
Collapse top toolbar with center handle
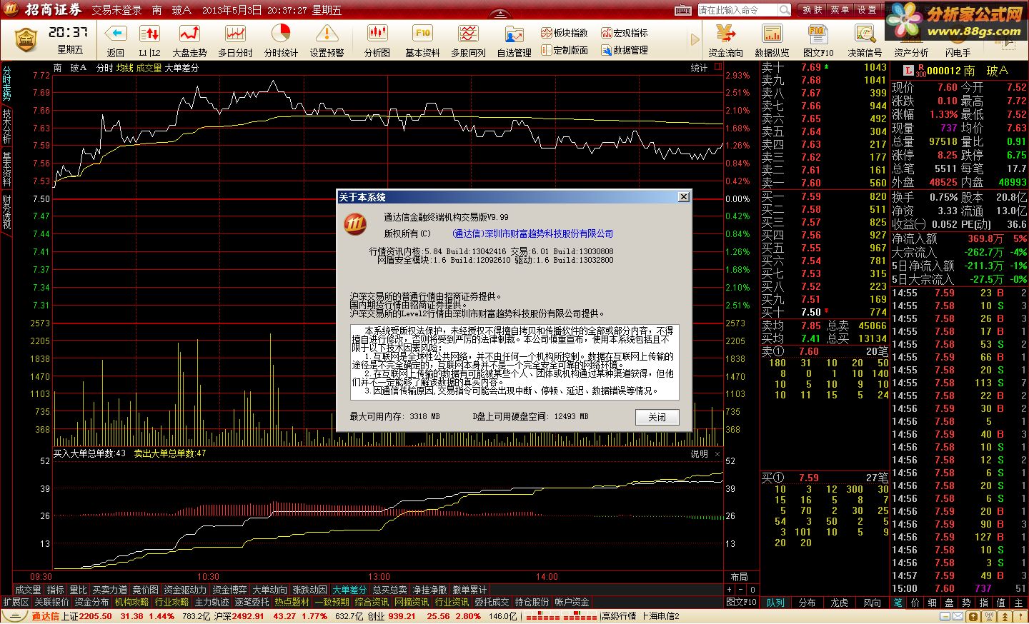[x=500, y=14]
